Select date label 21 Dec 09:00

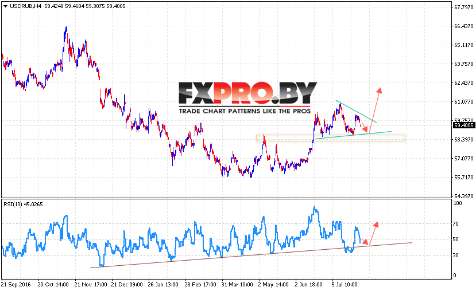pos(126,285)
